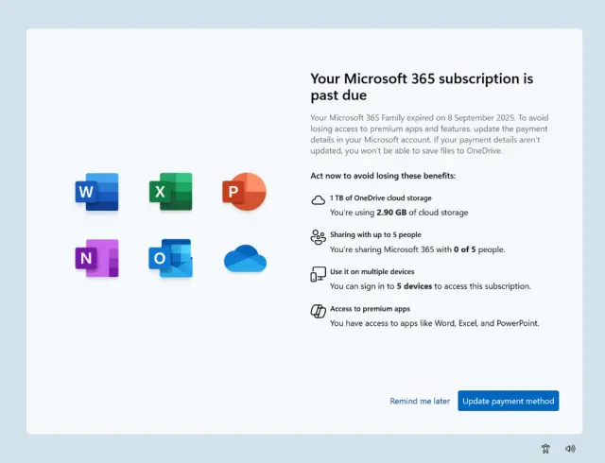Click the Outlook app icon
The image size is (605, 463).
click(170, 258)
